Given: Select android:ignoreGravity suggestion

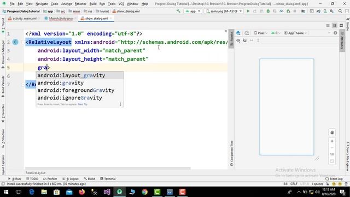Looking at the screenshot, I should [80, 97].
